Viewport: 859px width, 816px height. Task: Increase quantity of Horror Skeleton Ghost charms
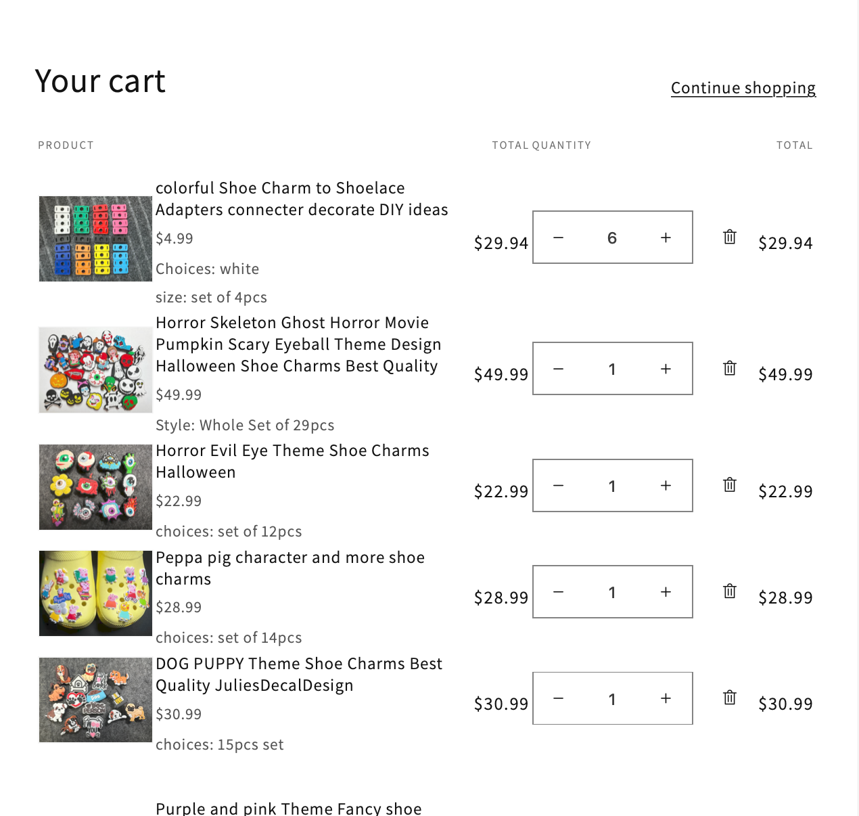click(666, 369)
